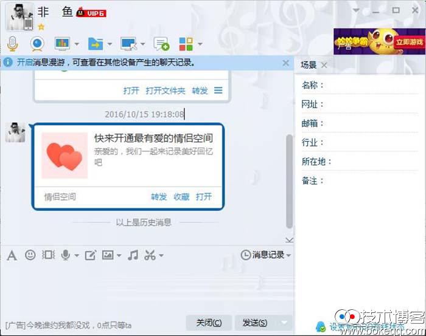Click 打开文件夹 link
Image resolution: width=426 pixels, height=336 pixels.
(x=165, y=91)
